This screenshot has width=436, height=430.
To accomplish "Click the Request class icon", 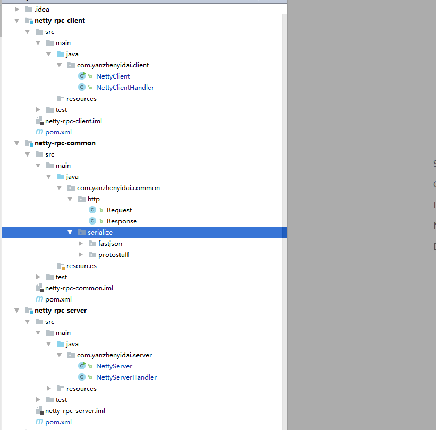I will click(x=92, y=210).
